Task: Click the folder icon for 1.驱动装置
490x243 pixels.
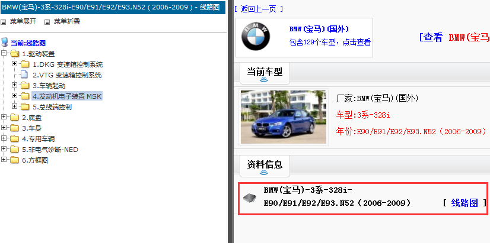Action: click(x=14, y=54)
